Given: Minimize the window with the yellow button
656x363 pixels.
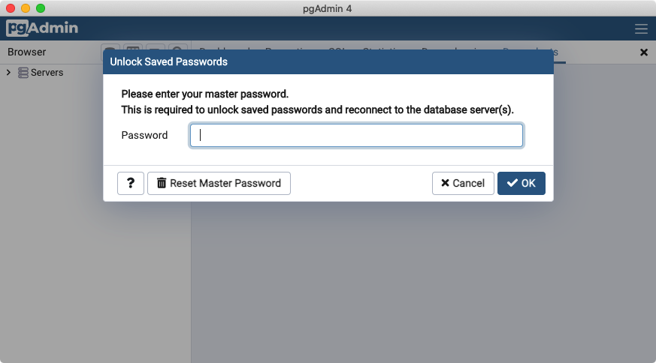Looking at the screenshot, I should pyautogui.click(x=26, y=8).
